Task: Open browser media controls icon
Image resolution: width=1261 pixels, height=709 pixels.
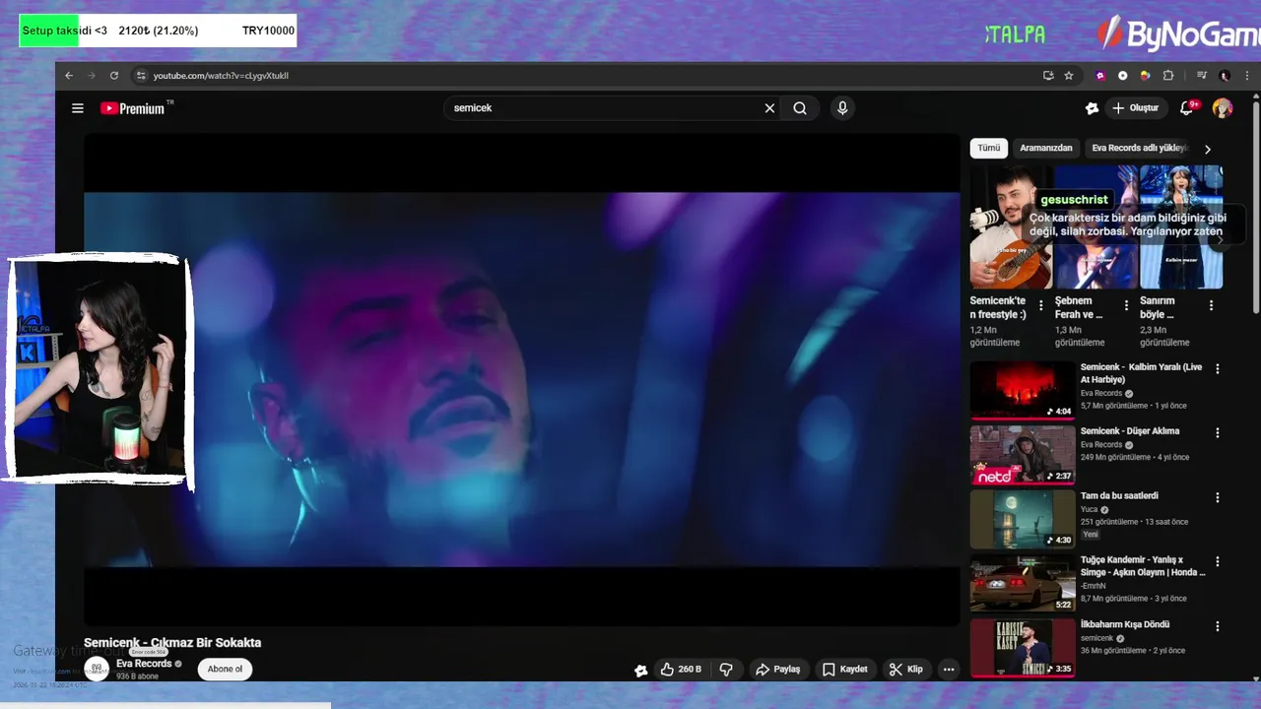Action: 1202,76
